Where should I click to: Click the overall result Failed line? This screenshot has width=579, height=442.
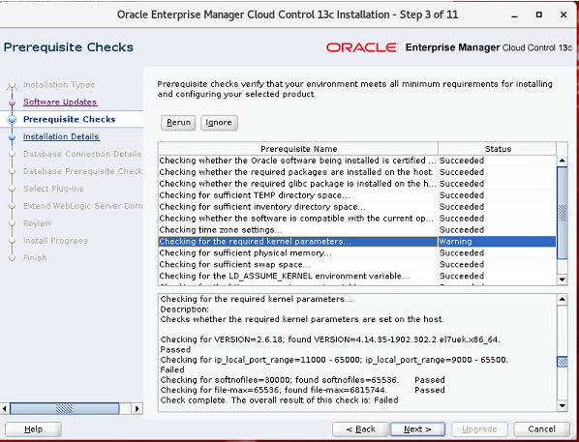[x=279, y=400]
